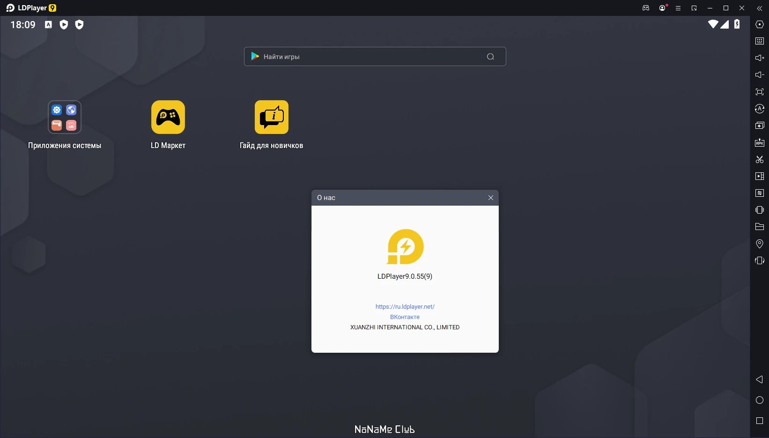Click the second shield icon in status bar
The image size is (769, 438).
(80, 25)
